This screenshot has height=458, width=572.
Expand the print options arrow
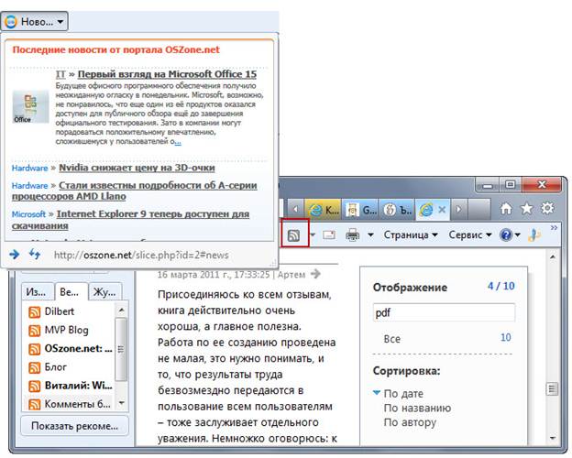click(x=370, y=234)
